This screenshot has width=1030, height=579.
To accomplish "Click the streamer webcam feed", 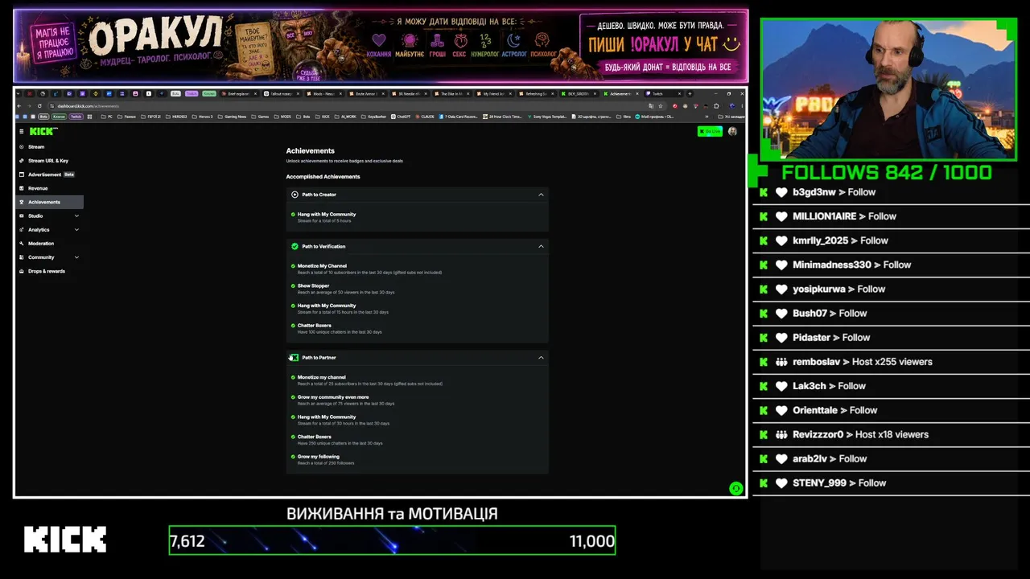I will [888, 88].
